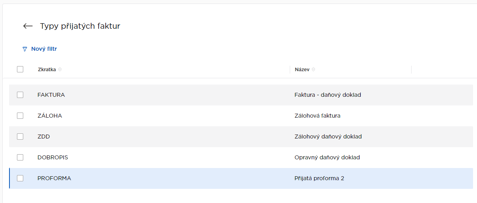
Task: Select the ZDD row abbreviation
Action: [x=44, y=137]
